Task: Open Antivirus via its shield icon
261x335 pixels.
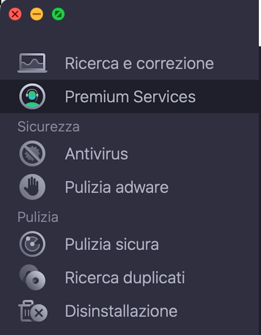Action: point(32,153)
